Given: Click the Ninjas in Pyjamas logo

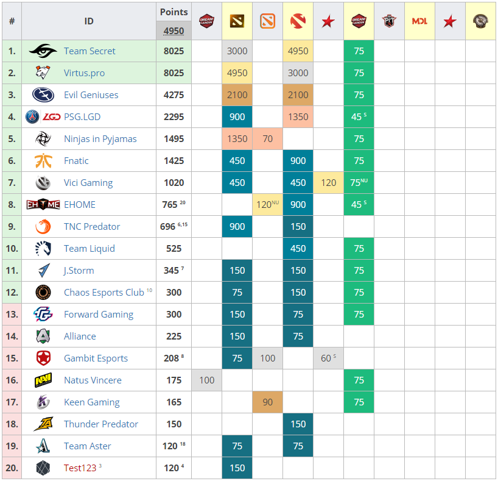Looking at the screenshot, I should click(43, 139).
